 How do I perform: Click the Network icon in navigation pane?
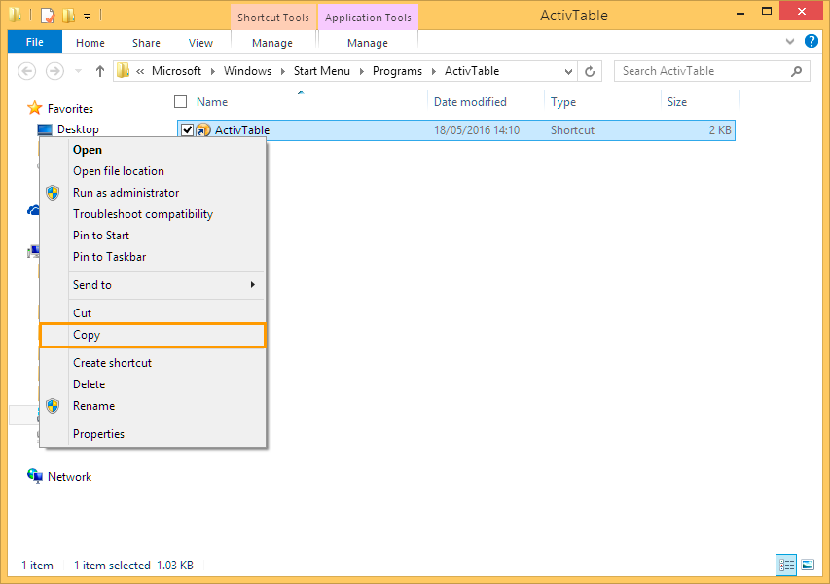tap(35, 476)
